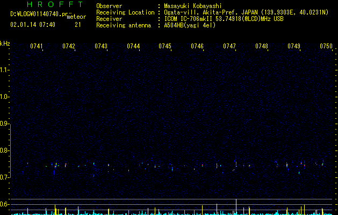Click the meteor count value 21
The height and width of the screenshot is (215, 338).
(78, 25)
